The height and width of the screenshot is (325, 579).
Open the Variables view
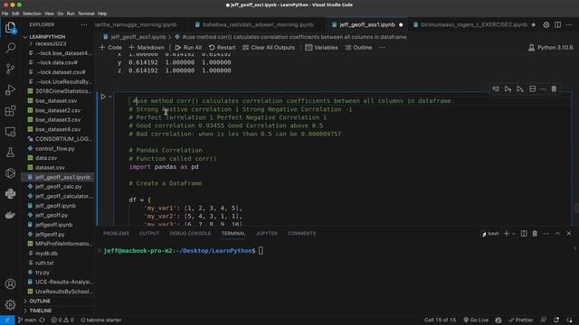(x=321, y=48)
